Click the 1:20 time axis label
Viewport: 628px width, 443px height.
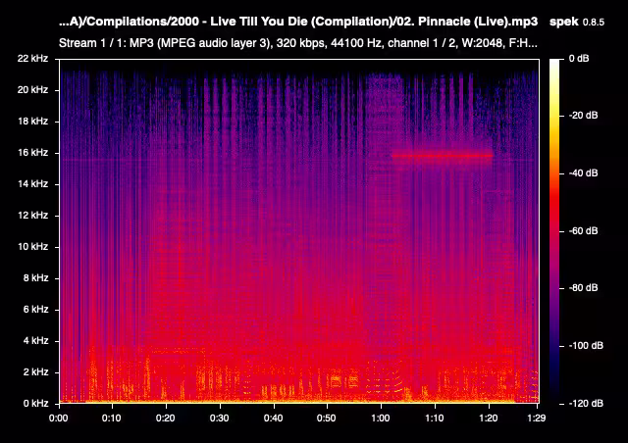click(x=489, y=418)
